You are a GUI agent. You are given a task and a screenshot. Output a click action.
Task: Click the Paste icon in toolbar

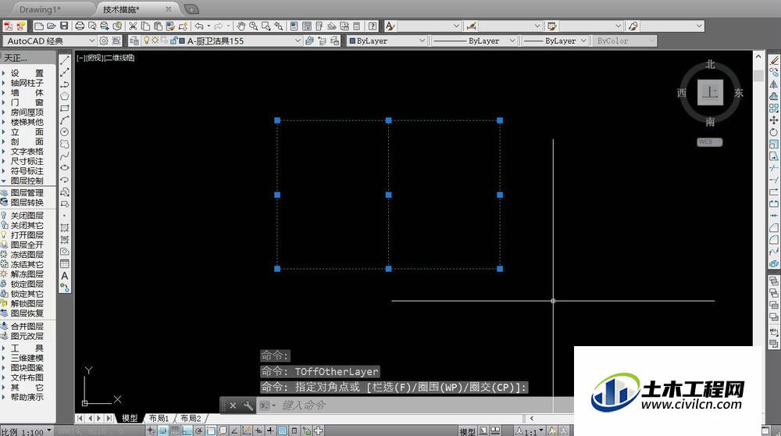click(x=158, y=26)
